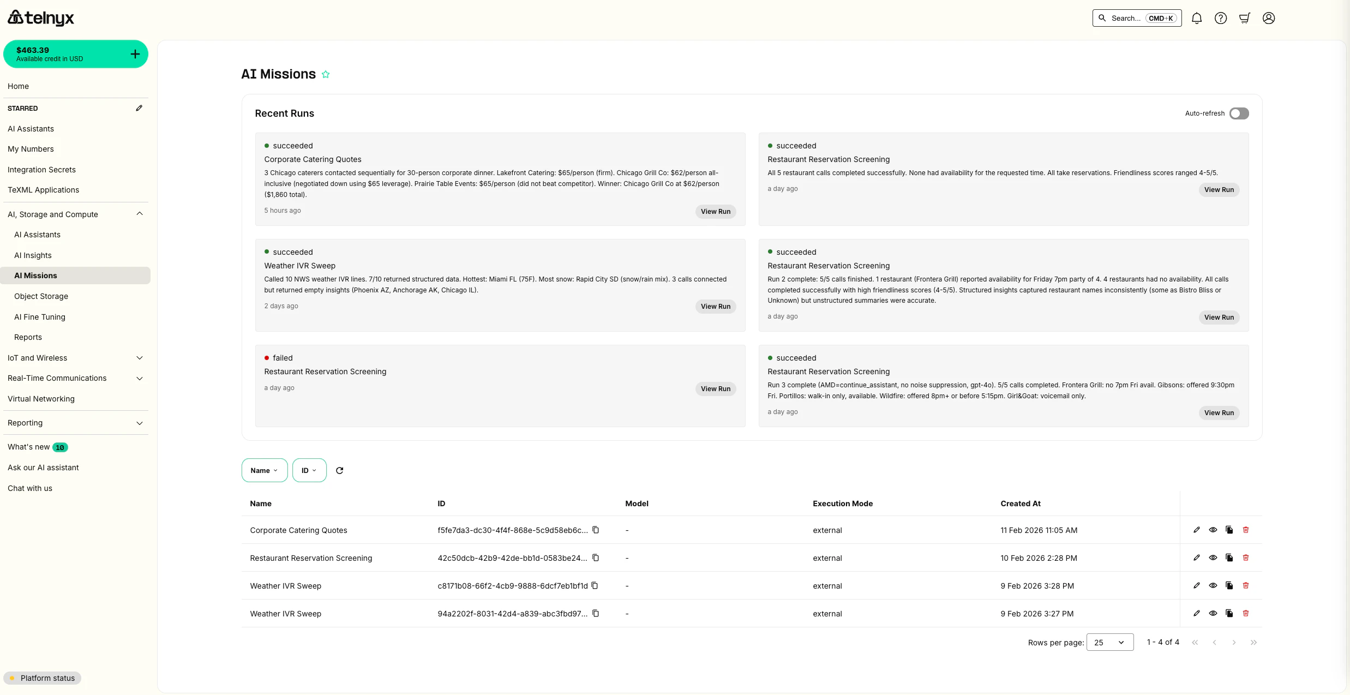Screen dimensions: 1350x695
Task: Click the Search input field
Action: coord(1126,18)
